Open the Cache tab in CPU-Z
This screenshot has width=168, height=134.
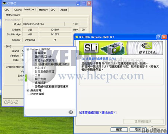point(18,10)
